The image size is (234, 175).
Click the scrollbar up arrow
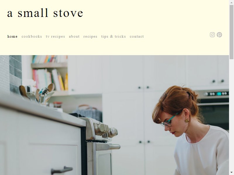(231, 3)
